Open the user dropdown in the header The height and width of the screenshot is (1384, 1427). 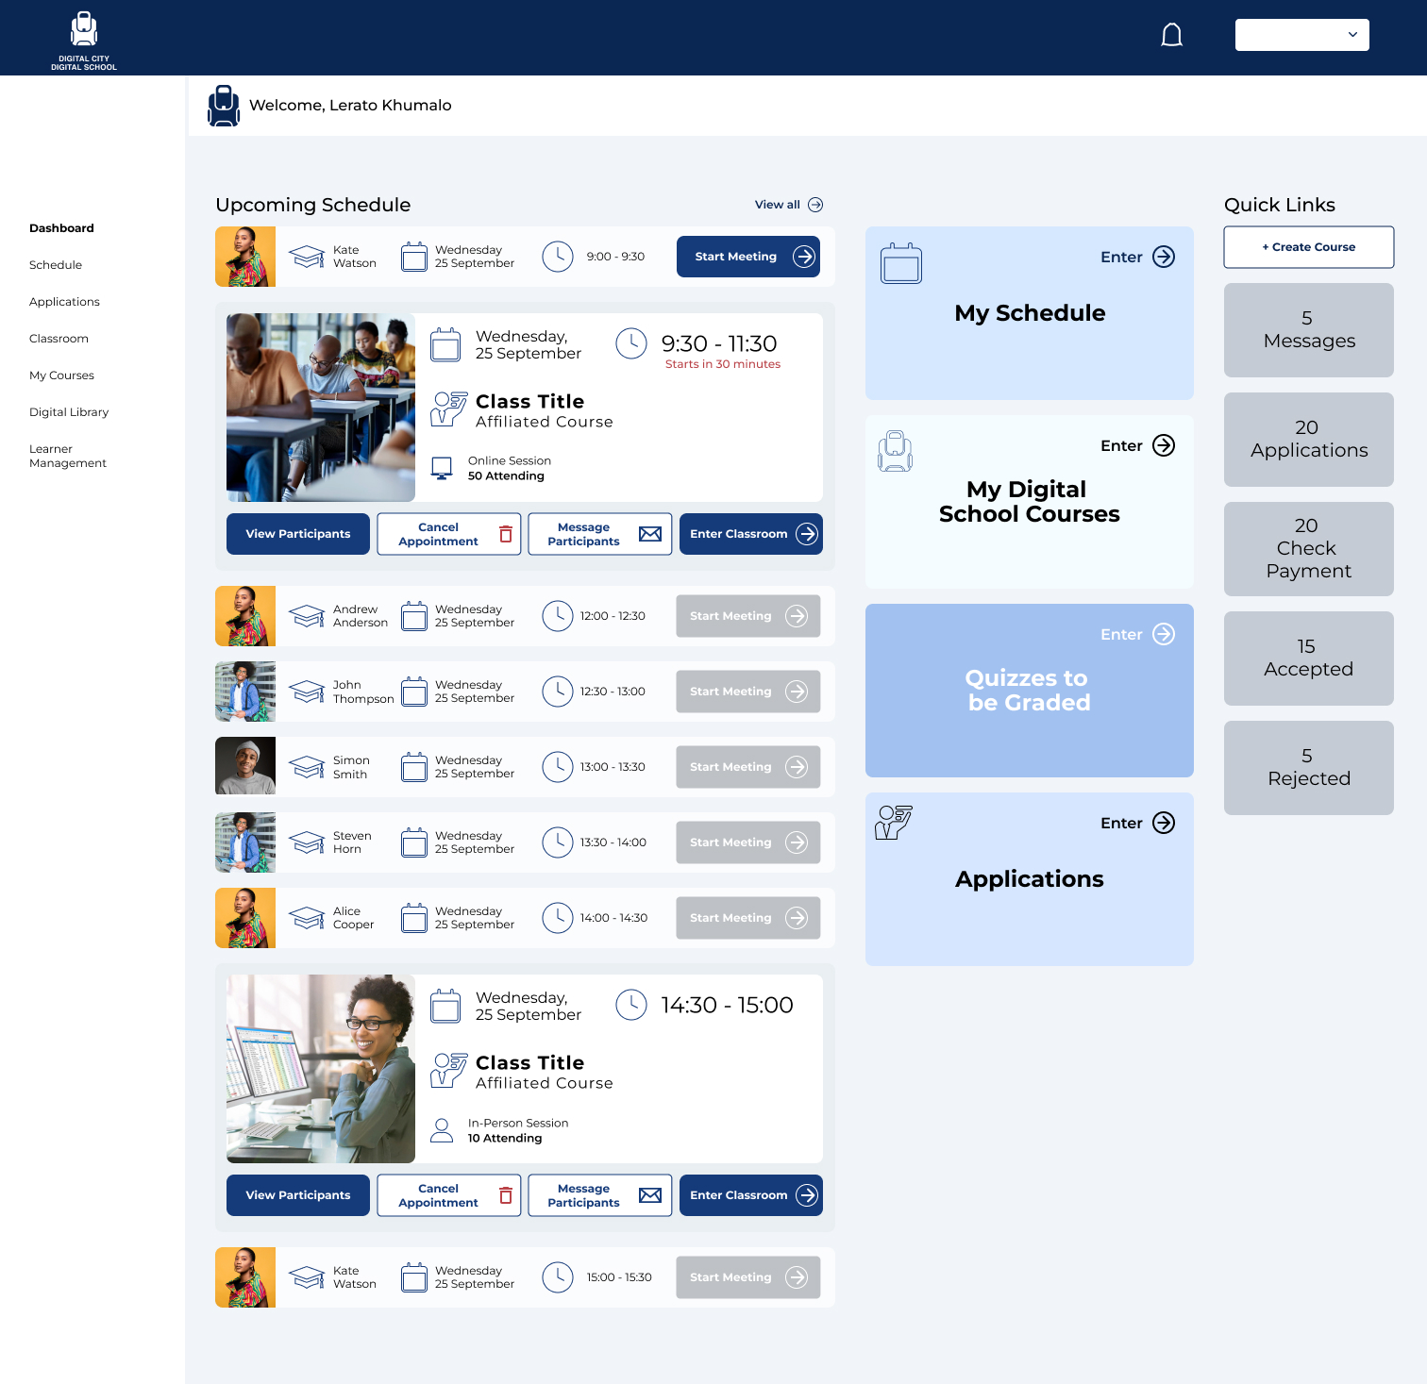[1301, 35]
